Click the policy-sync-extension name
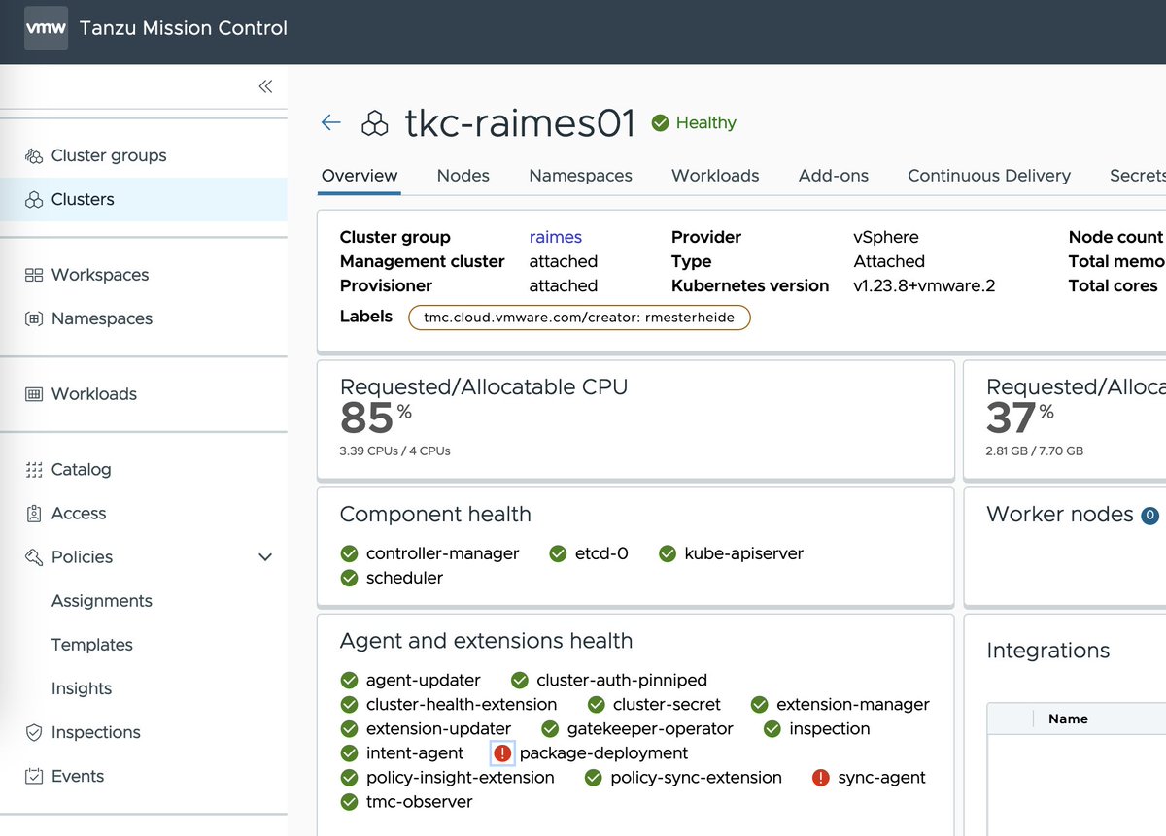This screenshot has height=836, width=1166. tap(696, 778)
